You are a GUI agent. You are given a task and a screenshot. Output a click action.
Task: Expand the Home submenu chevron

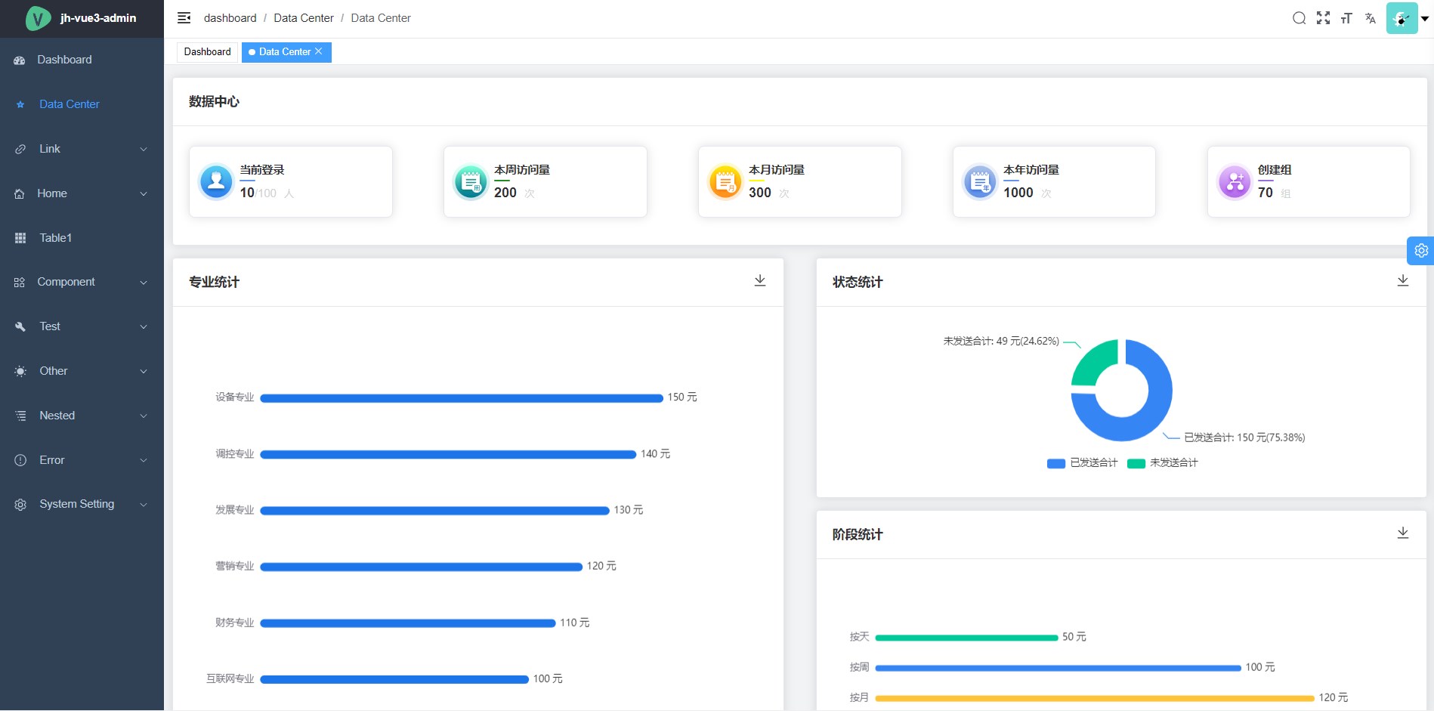tap(144, 193)
